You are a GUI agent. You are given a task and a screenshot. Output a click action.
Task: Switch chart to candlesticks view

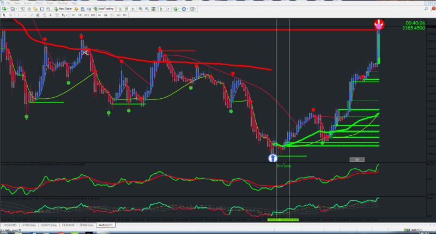(126, 9)
